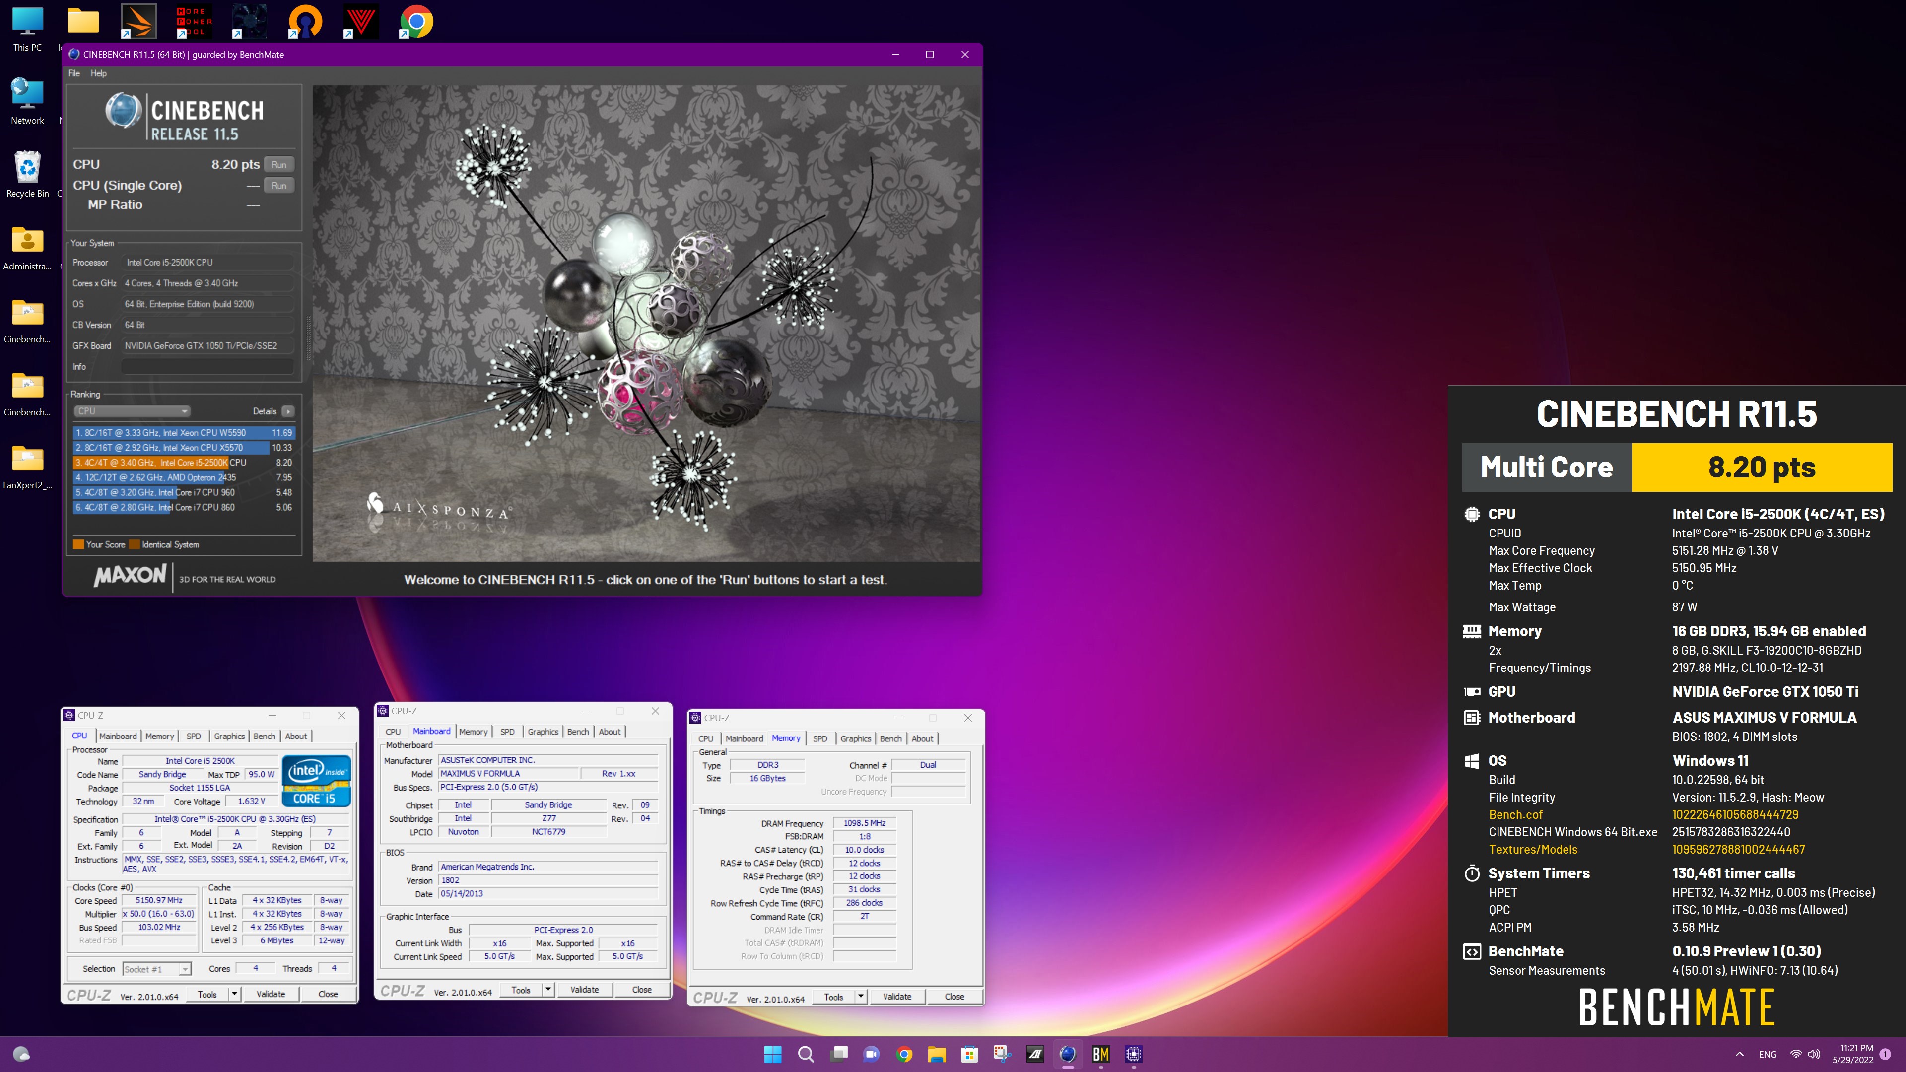Open File Explorer from the taskbar

point(937,1054)
